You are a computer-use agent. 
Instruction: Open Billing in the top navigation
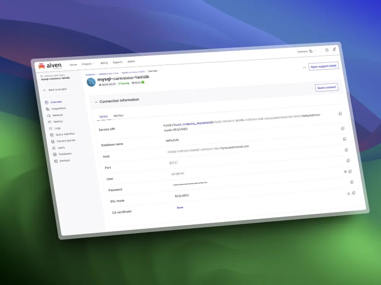tap(104, 63)
